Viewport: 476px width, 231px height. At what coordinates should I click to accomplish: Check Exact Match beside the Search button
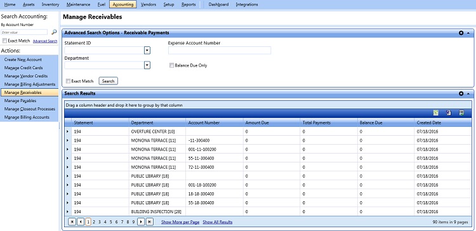coord(69,81)
